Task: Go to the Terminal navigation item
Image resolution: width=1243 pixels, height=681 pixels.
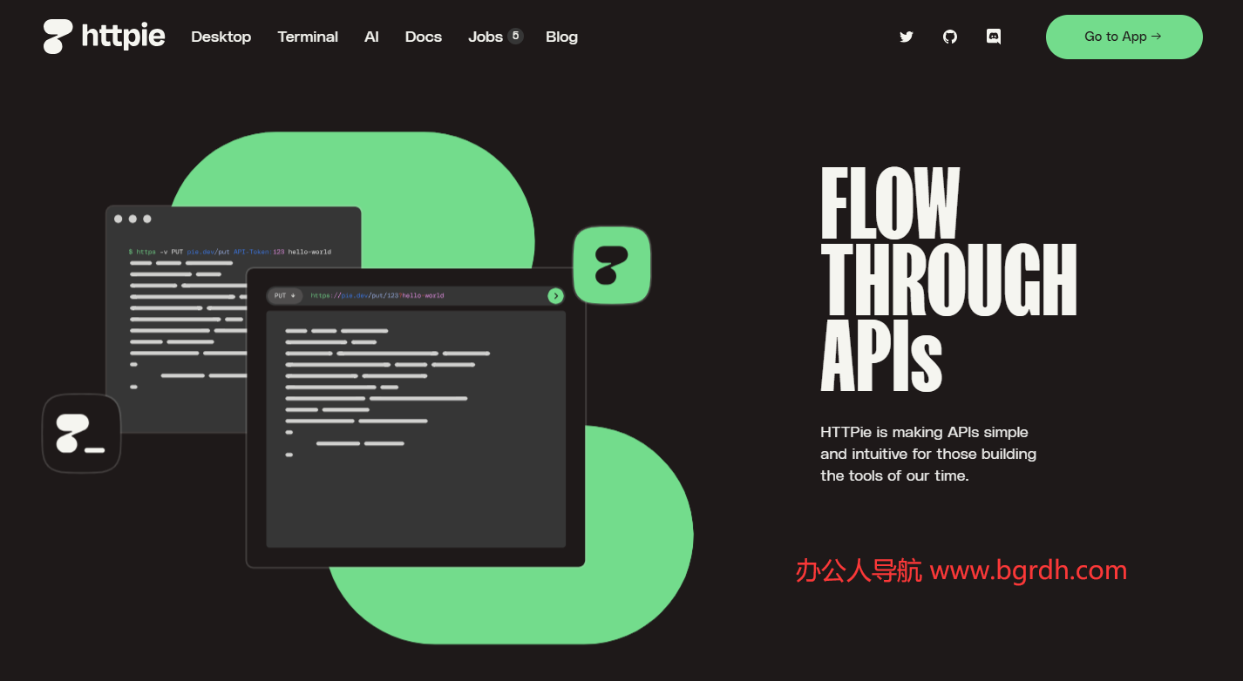Action: click(308, 37)
